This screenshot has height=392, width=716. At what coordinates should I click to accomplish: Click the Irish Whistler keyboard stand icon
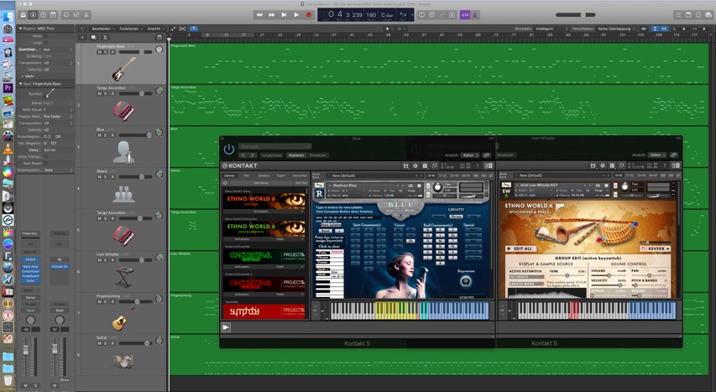[123, 277]
